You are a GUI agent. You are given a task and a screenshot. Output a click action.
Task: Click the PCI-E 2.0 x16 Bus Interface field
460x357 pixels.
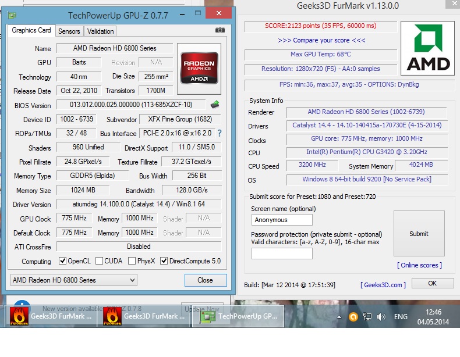coord(177,133)
